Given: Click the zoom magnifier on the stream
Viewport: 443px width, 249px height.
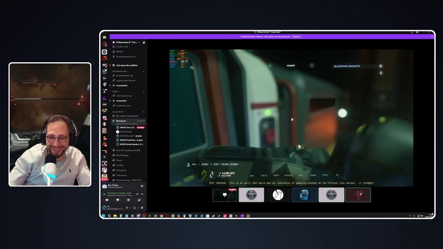Looking at the screenshot, I should click(x=192, y=68).
